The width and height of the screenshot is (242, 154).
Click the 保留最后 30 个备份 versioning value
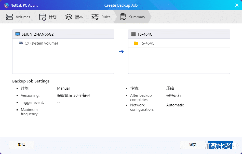(73, 95)
